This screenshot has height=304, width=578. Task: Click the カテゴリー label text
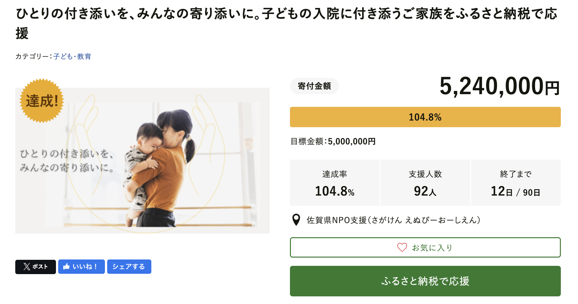(x=32, y=57)
